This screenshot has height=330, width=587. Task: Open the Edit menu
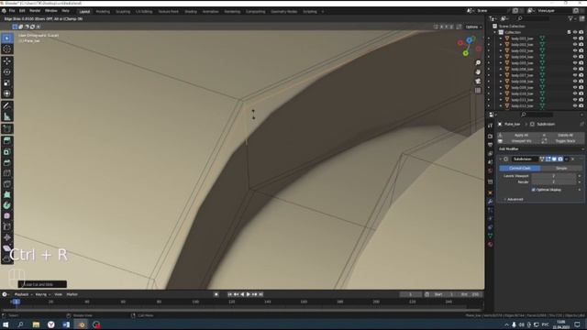coord(22,11)
